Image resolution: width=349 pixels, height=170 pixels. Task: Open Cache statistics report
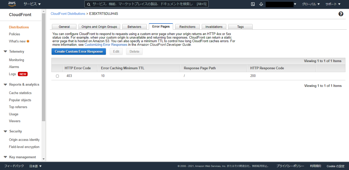click(x=20, y=93)
